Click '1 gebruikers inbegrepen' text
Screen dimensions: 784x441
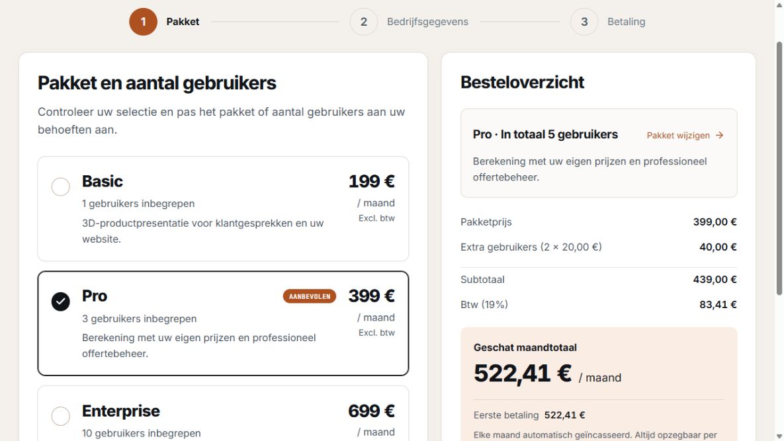tap(138, 204)
